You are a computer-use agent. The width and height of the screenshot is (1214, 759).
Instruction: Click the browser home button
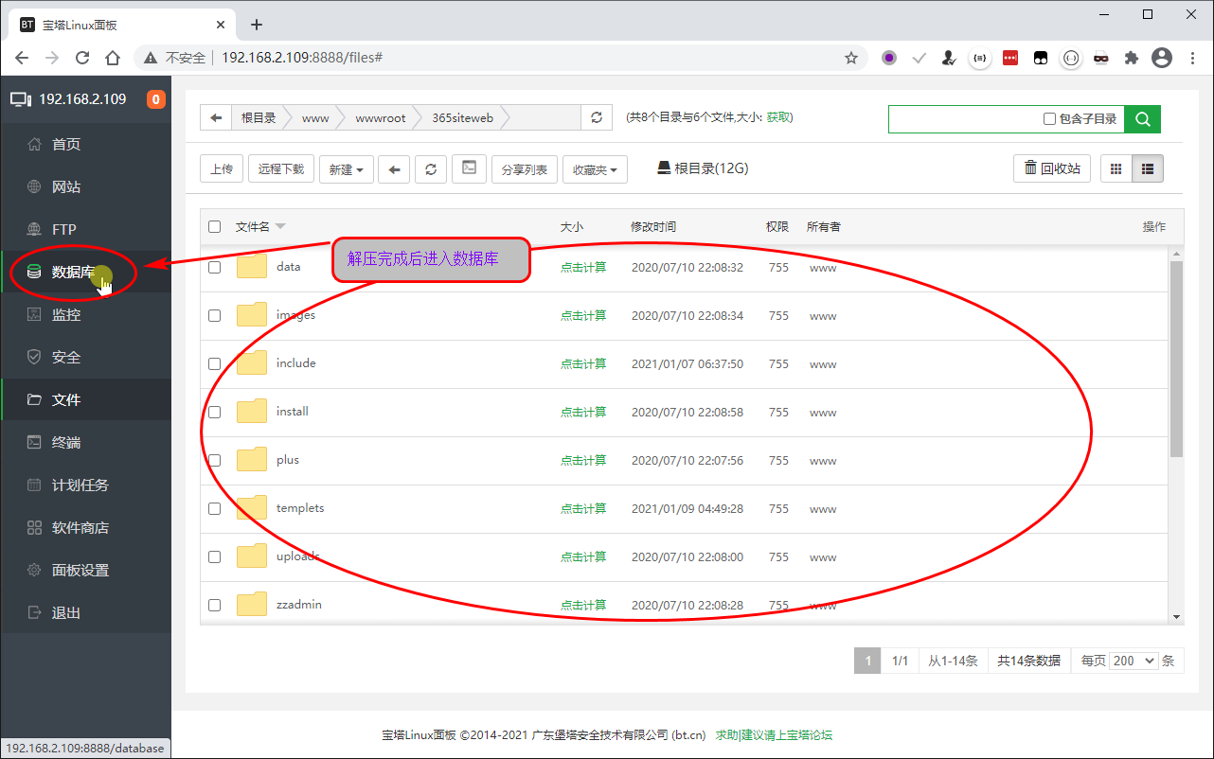(113, 58)
